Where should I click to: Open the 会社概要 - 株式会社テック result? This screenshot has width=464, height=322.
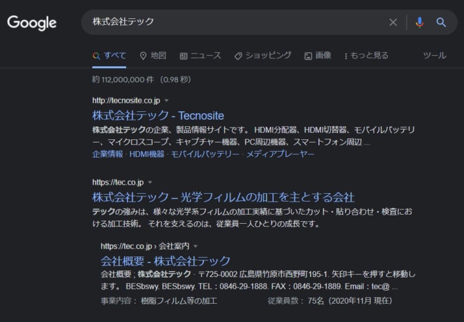coord(165,261)
